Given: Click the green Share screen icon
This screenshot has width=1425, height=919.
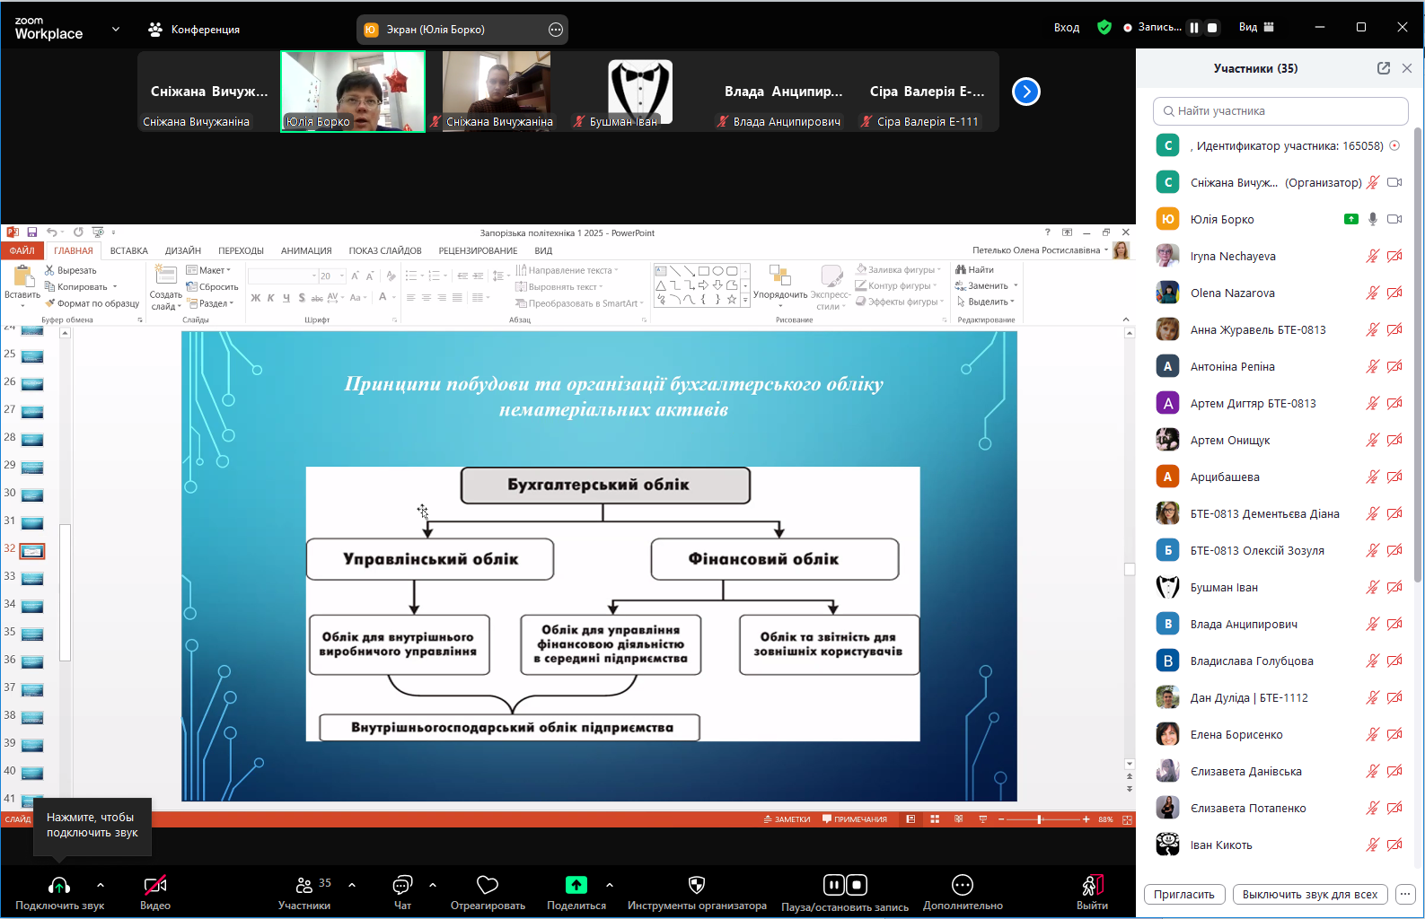Looking at the screenshot, I should pyautogui.click(x=576, y=886).
